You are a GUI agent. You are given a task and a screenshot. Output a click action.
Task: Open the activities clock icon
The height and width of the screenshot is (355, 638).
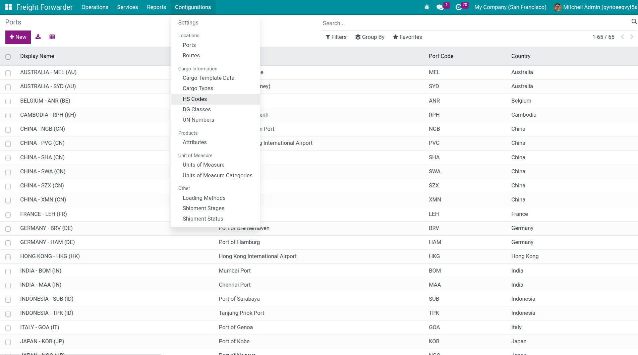459,7
